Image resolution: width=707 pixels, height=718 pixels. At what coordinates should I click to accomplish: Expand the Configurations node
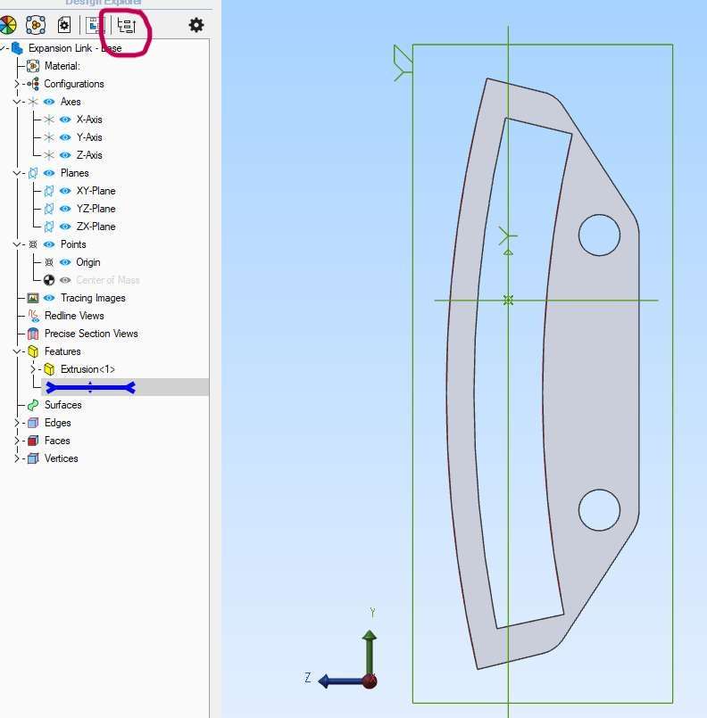tap(17, 84)
